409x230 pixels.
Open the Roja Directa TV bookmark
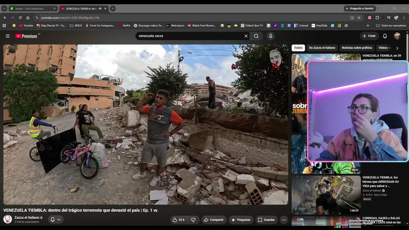point(51,26)
